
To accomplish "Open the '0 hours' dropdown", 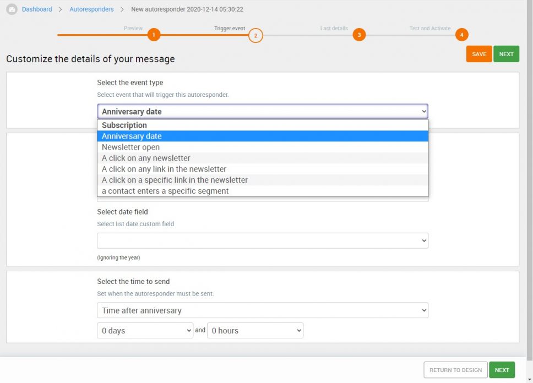I will tap(255, 330).
